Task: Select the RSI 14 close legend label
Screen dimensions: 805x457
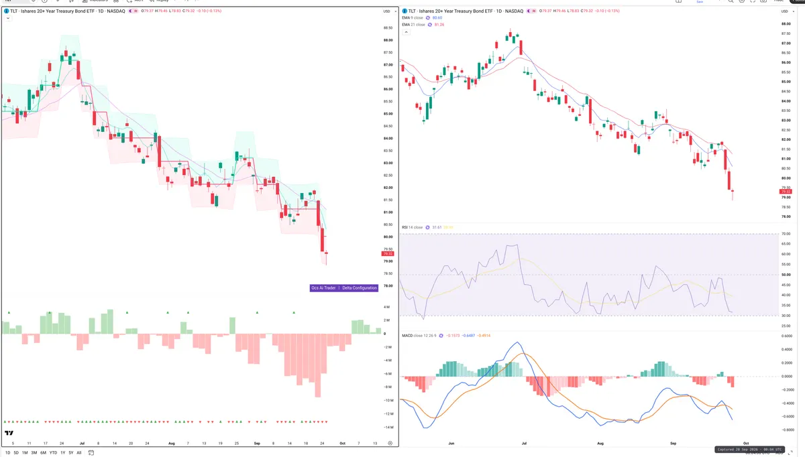Action: pos(412,227)
